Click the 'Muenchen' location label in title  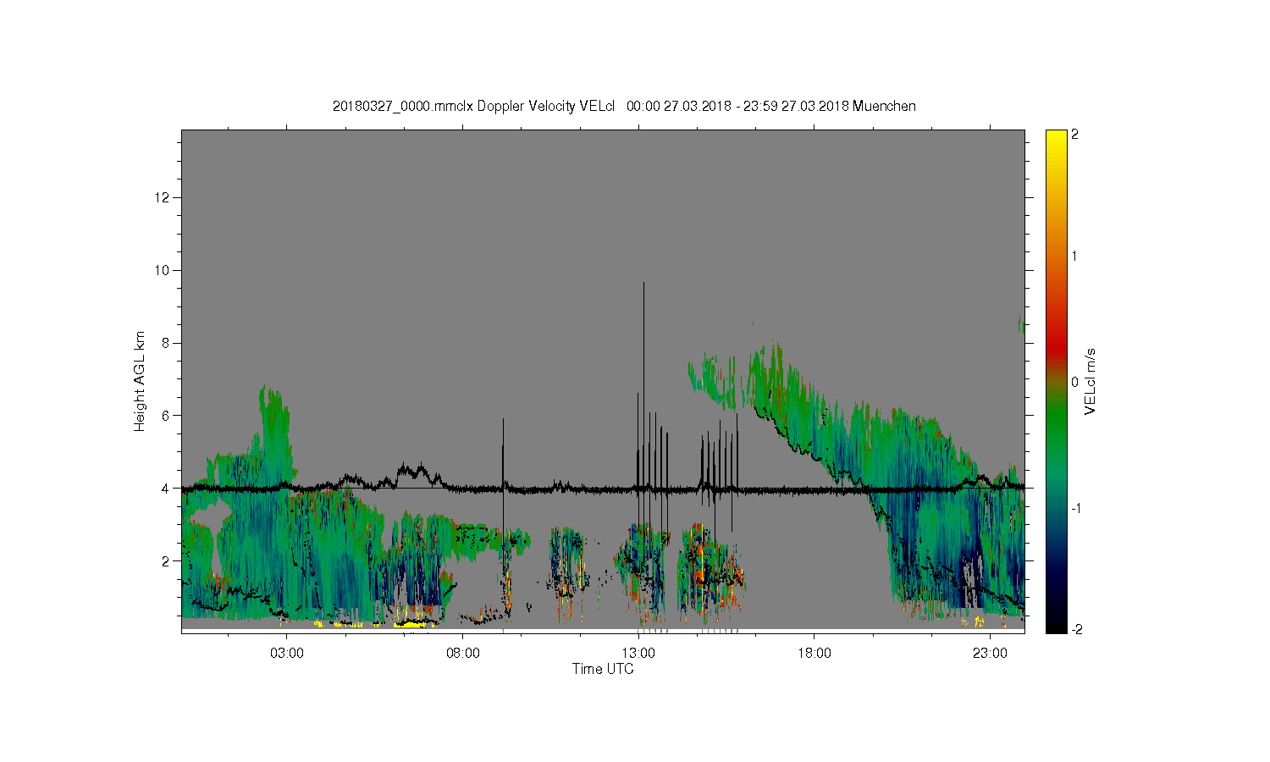[x=884, y=107]
